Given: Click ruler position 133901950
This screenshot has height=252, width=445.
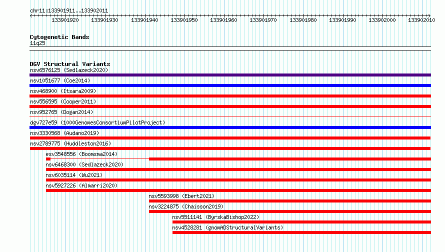Looking at the screenshot, I should pyautogui.click(x=184, y=20).
